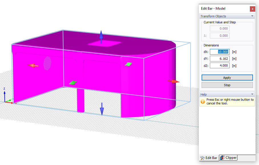Click the Apply button
This screenshot has height=165, width=259.
click(x=227, y=78)
